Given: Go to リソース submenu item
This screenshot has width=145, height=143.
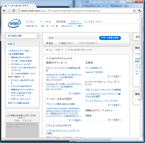Looking at the screenshot, I should click(x=45, y=26).
